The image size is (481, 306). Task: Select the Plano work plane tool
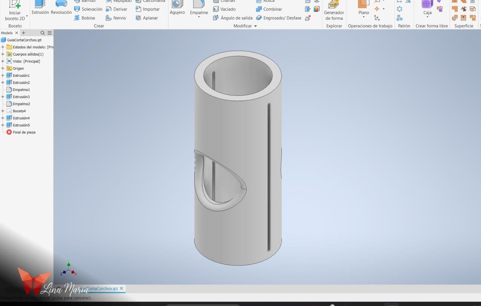[x=364, y=8]
